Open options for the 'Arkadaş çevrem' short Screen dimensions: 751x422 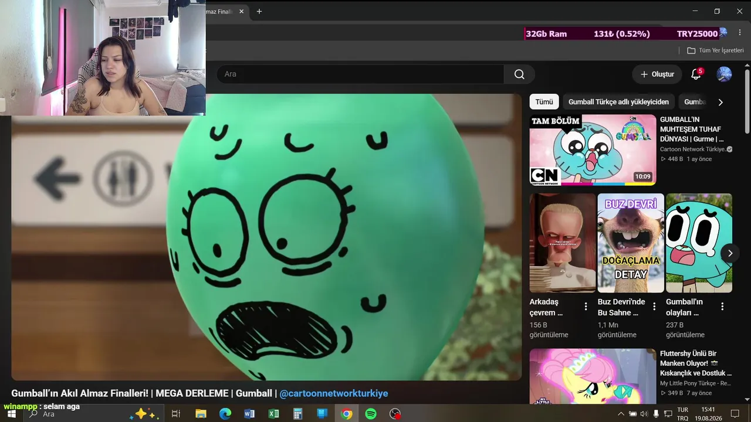pyautogui.click(x=586, y=307)
